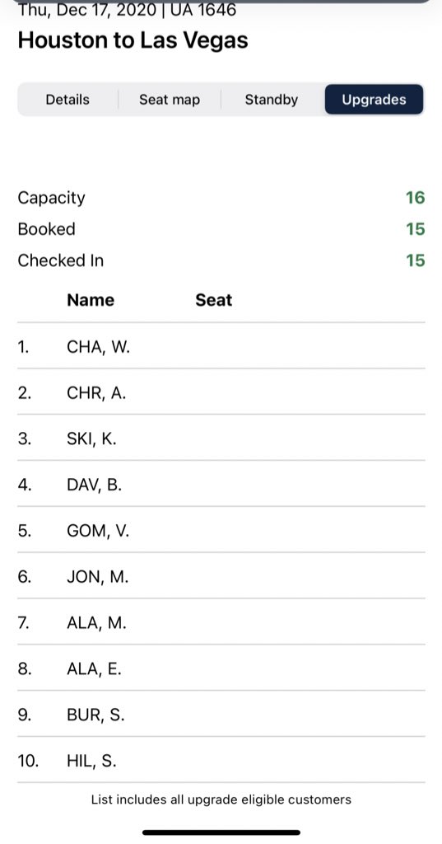Image resolution: width=442 pixels, height=844 pixels.
Task: Tap the Booked count row
Action: click(x=221, y=229)
